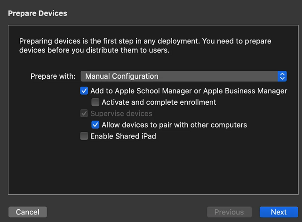
Task: Click the 'Apple Business Manager' label text
Action: coord(245,91)
